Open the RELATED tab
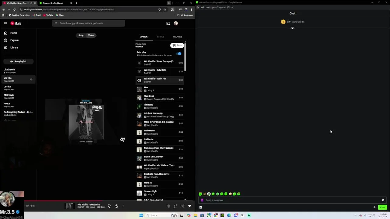Viewport: 390px width, 219px height. click(177, 37)
